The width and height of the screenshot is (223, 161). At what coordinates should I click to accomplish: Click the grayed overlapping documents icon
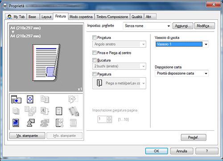click(45, 99)
